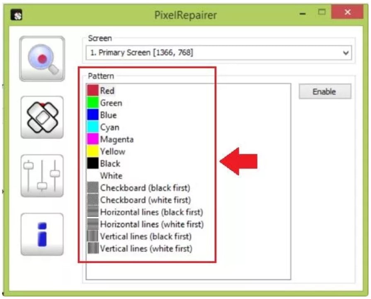Select Checkboard (black first) pattern
This screenshot has width=371, height=299.
click(x=138, y=188)
